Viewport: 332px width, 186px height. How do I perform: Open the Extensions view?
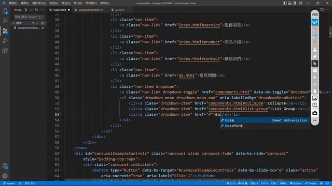click(5, 51)
